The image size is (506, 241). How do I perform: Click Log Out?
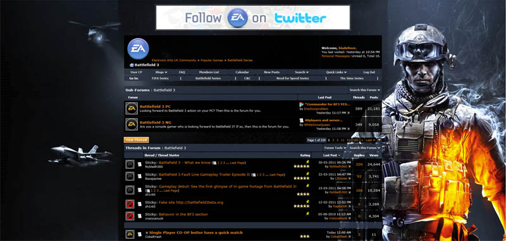click(369, 72)
